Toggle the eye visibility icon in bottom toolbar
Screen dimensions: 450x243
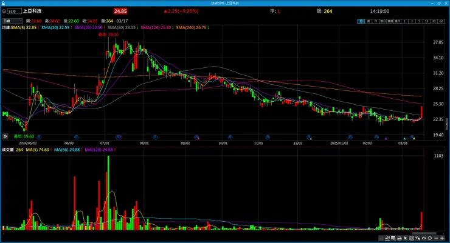[x=424, y=238]
